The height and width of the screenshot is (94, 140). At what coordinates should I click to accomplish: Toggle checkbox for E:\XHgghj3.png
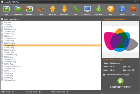pyautogui.click(x=2, y=80)
